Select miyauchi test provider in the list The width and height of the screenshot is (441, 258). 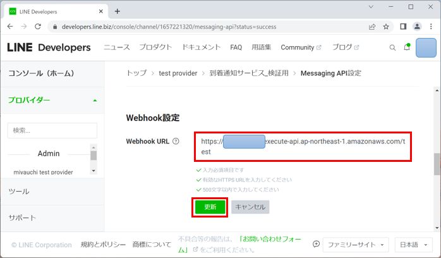point(43,172)
